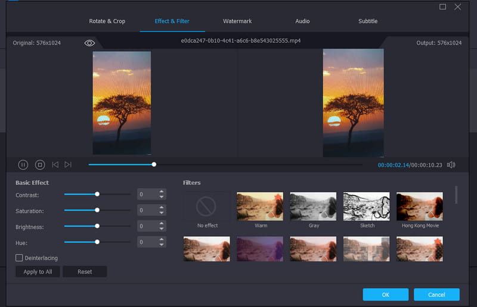Viewport: 477px width, 307px height.
Task: Click the current time 00:00:02.14
Action: [393, 165]
